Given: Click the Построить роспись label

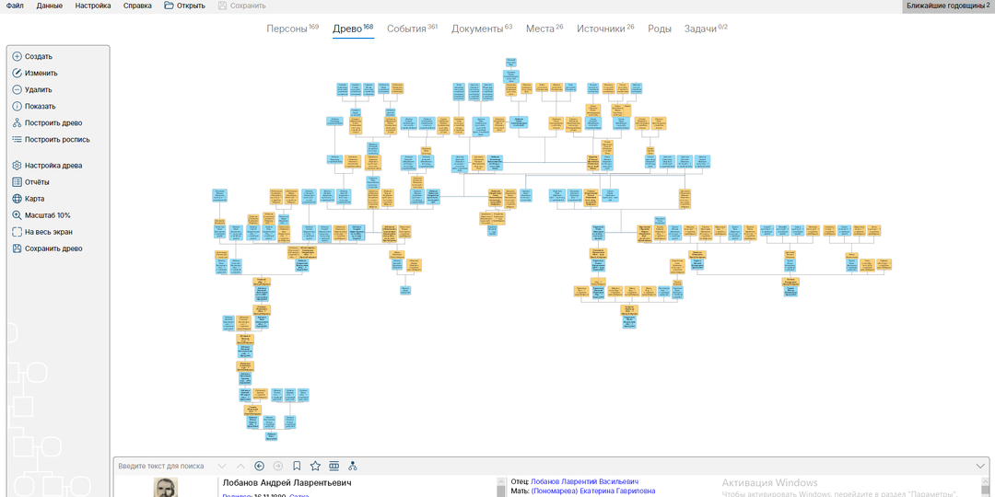Looking at the screenshot, I should coord(57,140).
